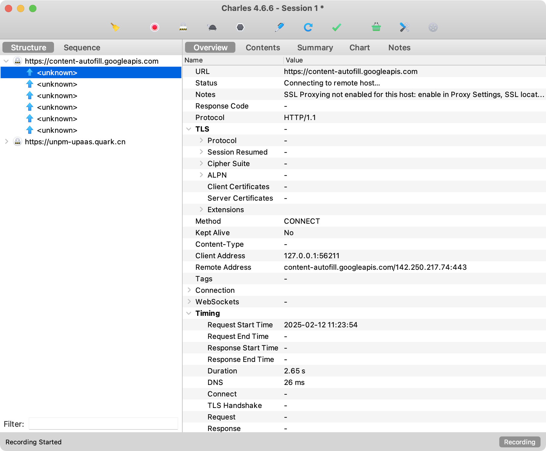The height and width of the screenshot is (451, 546).
Task: Expand the Cipher Suite row under TLS
Action: point(201,163)
